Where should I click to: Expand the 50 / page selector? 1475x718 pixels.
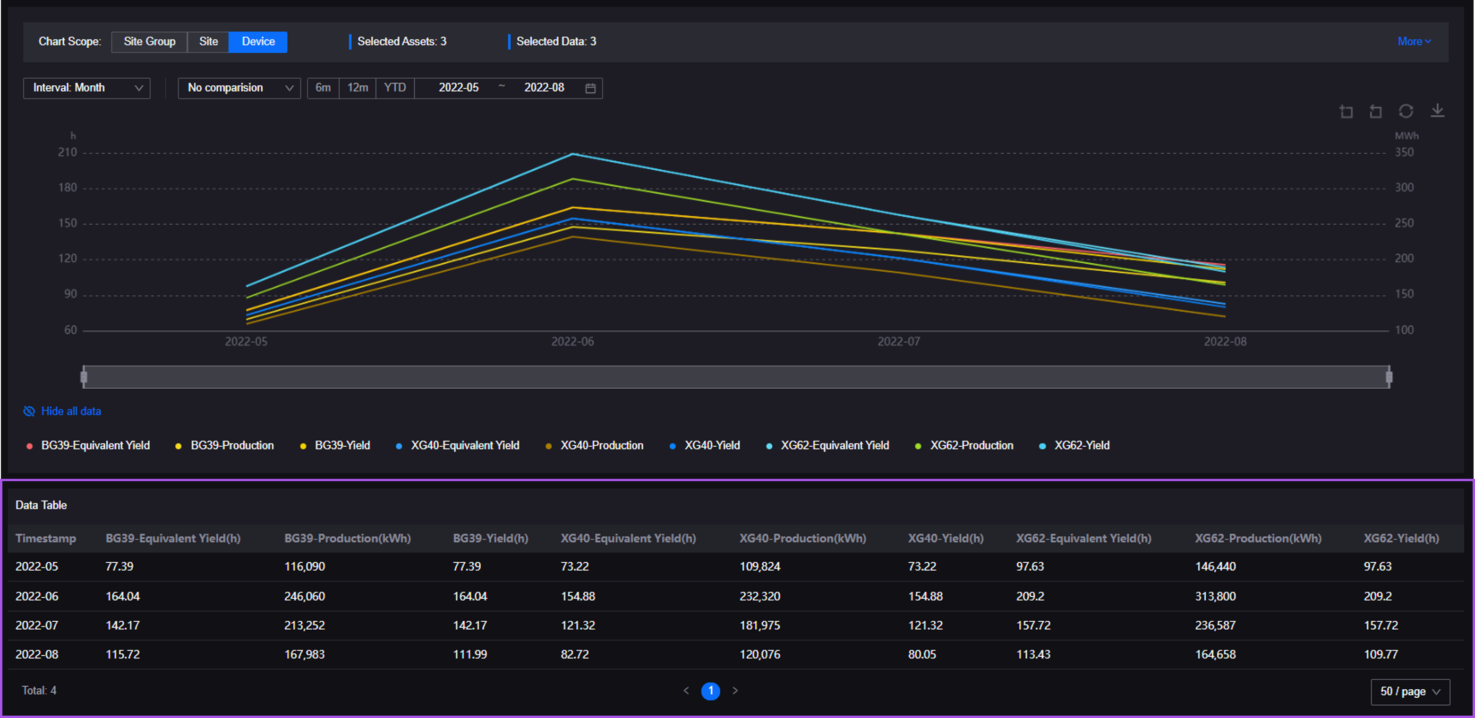click(1410, 692)
